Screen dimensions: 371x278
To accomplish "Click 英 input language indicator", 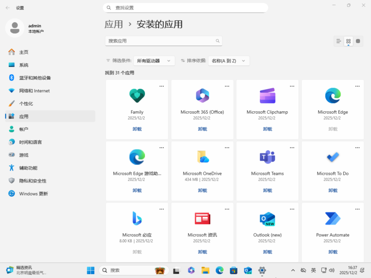I will [x=313, y=270].
